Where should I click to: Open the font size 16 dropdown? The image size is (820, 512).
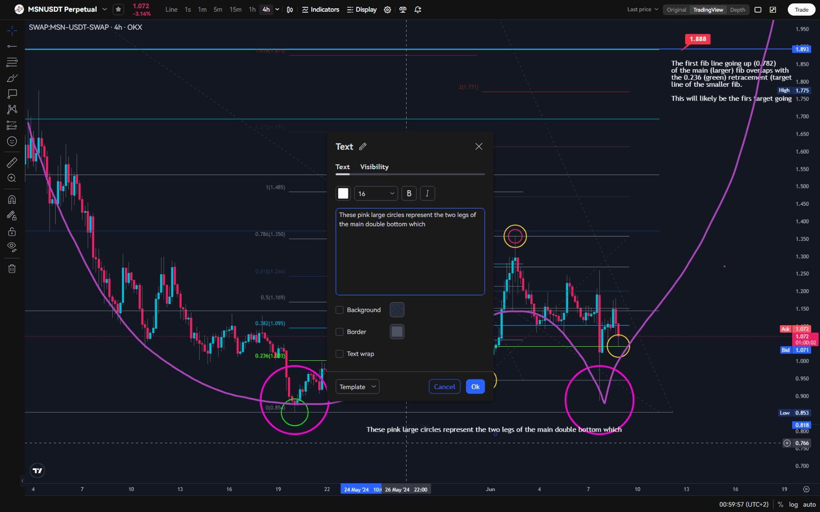pos(376,194)
